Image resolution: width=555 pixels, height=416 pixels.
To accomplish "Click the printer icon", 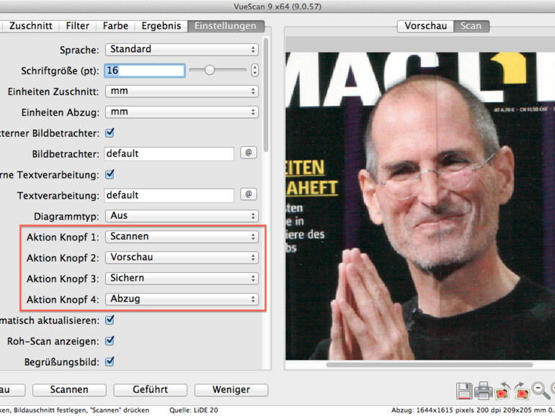I will (x=484, y=391).
